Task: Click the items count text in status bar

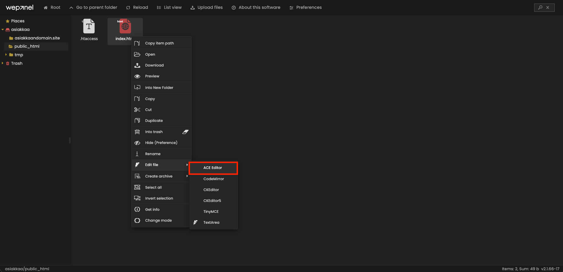Action: coord(520,269)
